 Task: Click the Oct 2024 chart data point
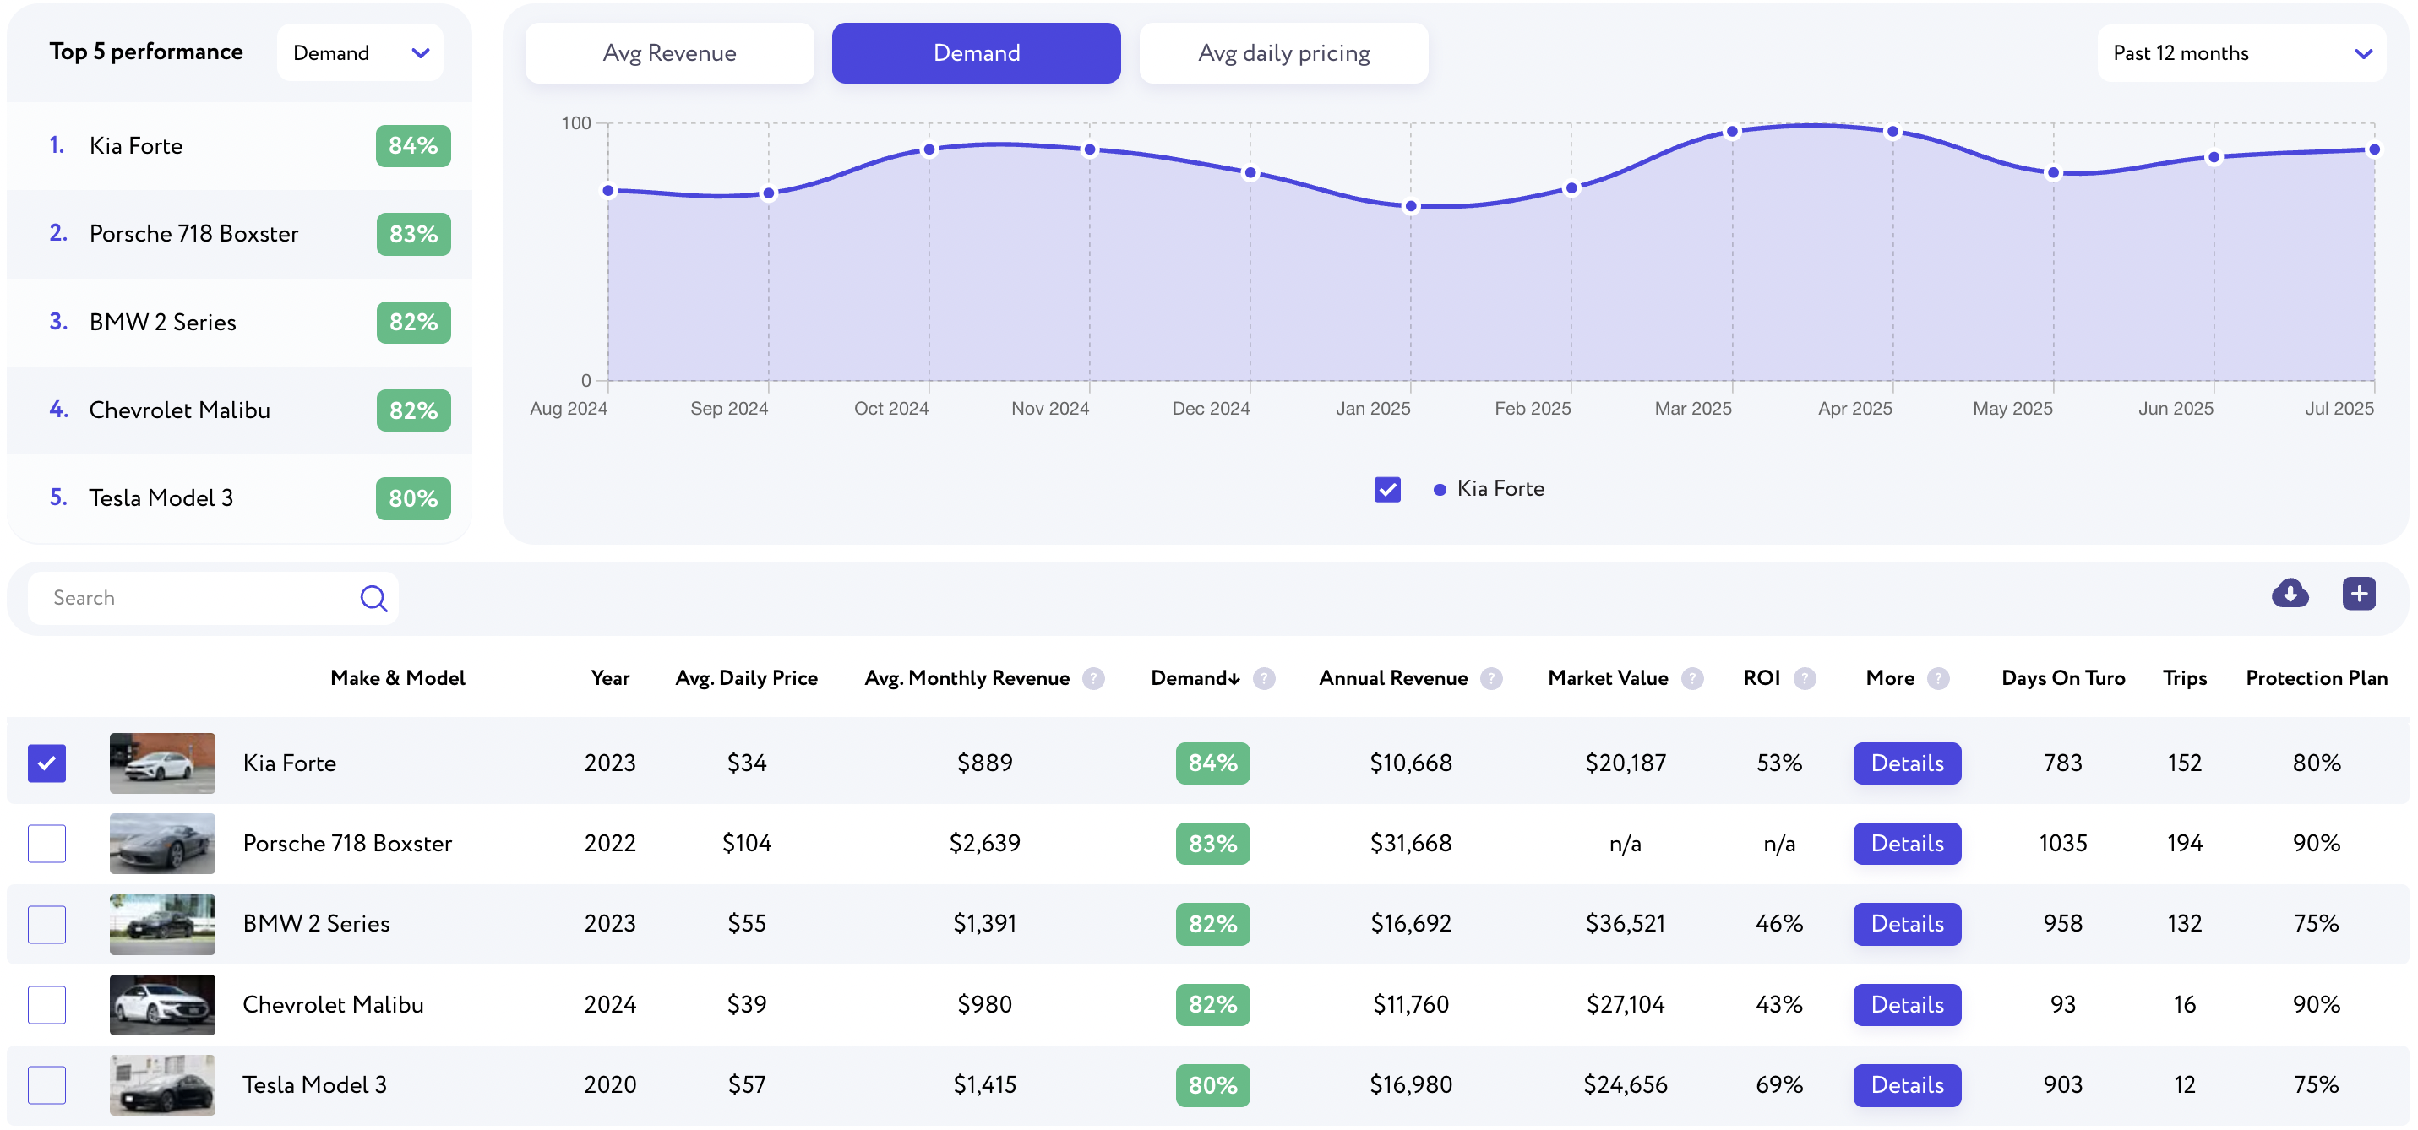[x=929, y=149]
